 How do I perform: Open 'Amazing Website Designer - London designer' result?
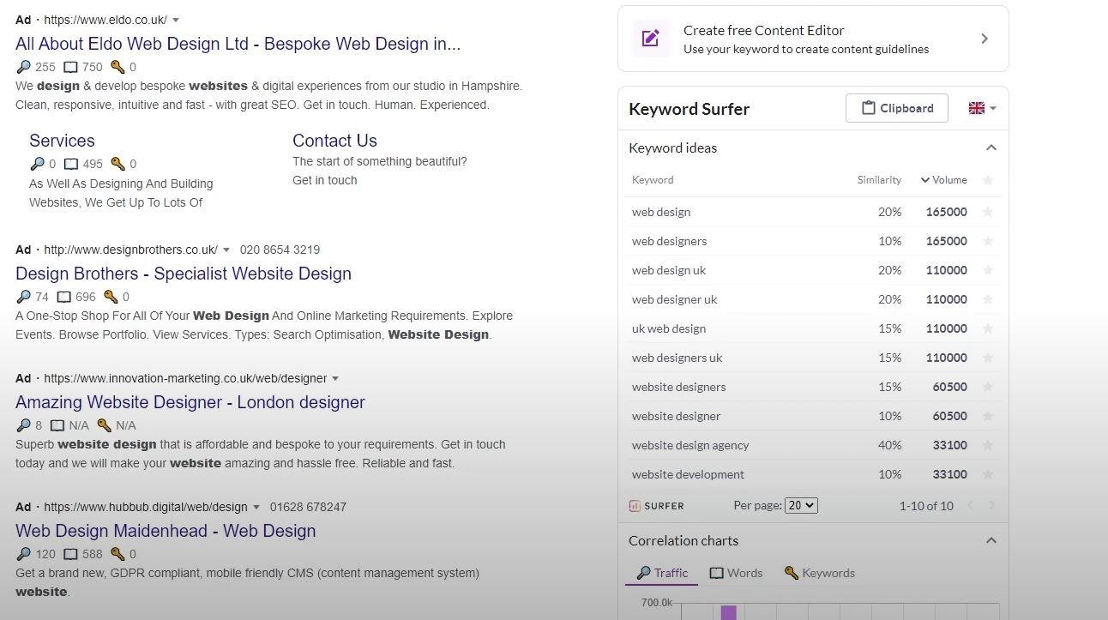click(190, 402)
